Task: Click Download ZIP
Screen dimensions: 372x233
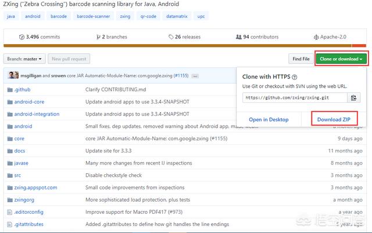Action: [334, 120]
